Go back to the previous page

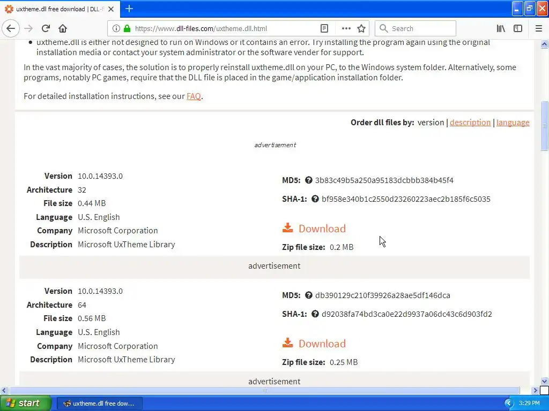coord(11,28)
